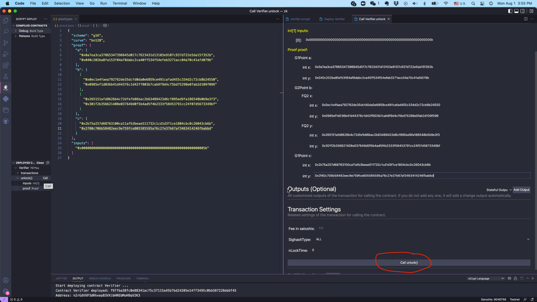Open the Stateful Output type dropdown
537x302 pixels.
(x=499, y=190)
